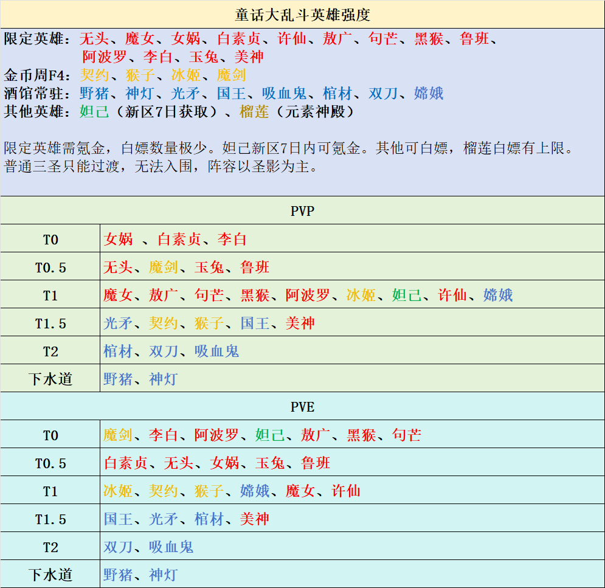605x588 pixels.
Task: Click the title 童话大乱斗英雄强度
Action: (302, 11)
